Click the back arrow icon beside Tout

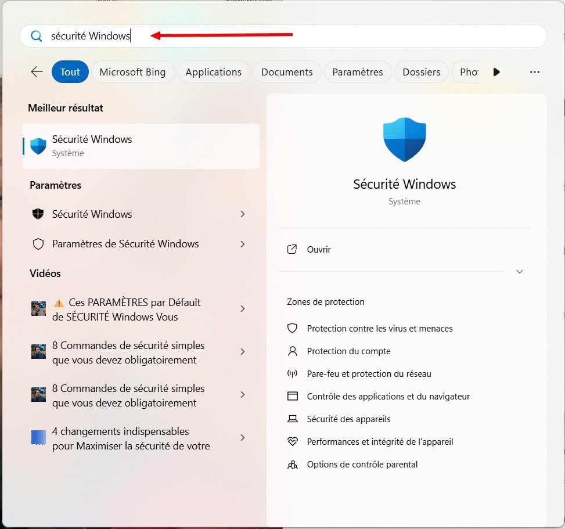(37, 72)
